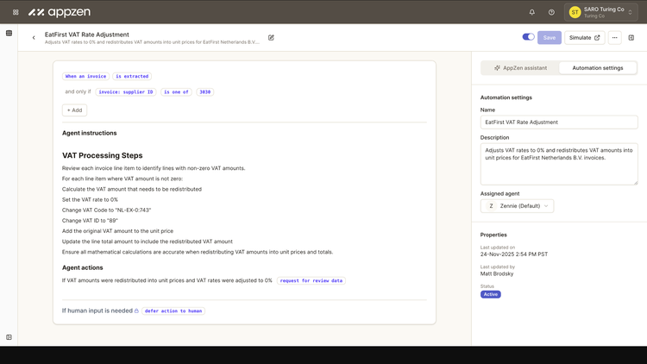The width and height of the screenshot is (647, 364).
Task: Open Simulate in new window
Action: (x=584, y=38)
